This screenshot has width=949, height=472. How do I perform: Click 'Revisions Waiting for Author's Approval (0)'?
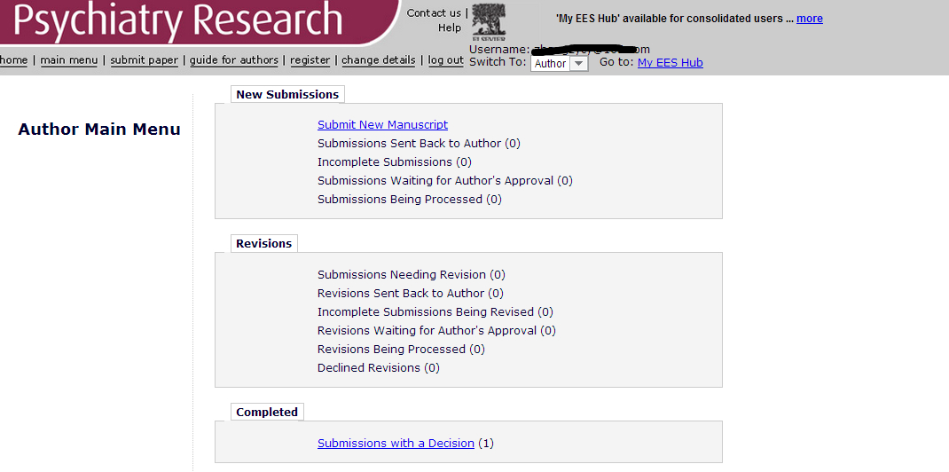pyautogui.click(x=436, y=330)
